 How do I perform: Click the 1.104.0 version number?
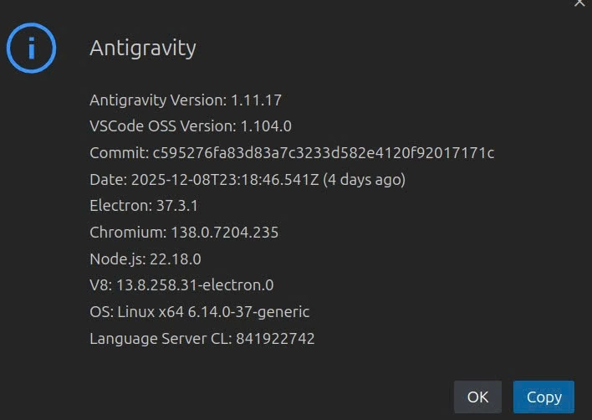pyautogui.click(x=266, y=126)
